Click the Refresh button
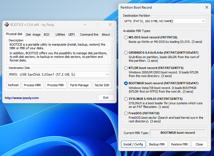 coord(14,85)
